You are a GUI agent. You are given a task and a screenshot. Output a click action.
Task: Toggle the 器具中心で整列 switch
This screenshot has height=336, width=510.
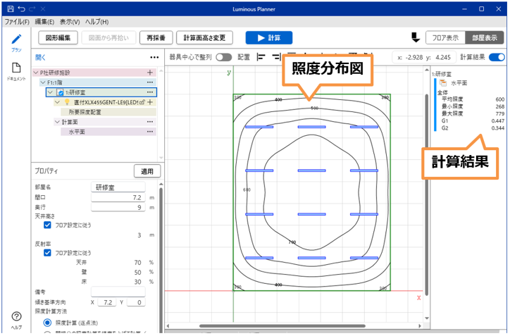click(224, 57)
